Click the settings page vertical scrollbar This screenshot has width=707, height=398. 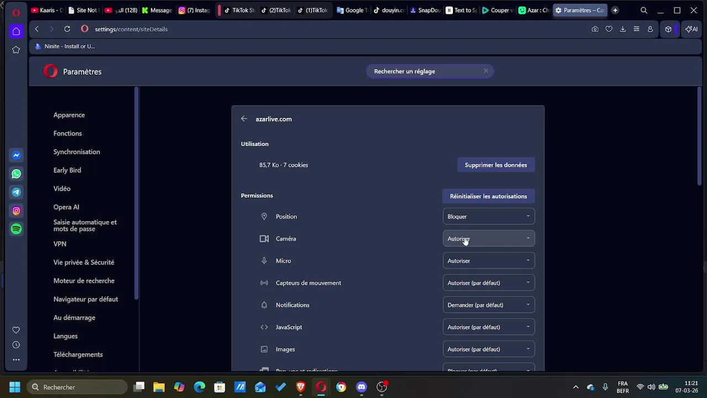[699, 136]
